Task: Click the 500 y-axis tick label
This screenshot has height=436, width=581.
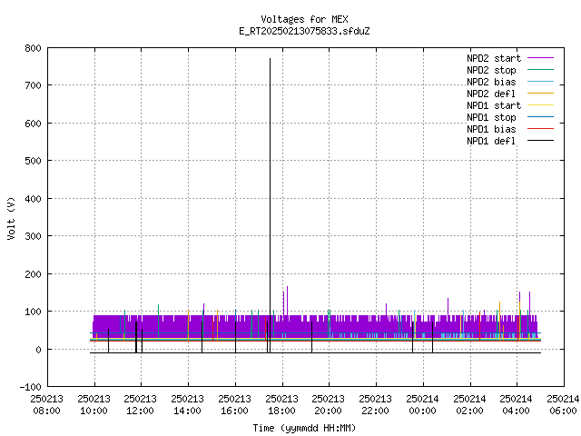Action: (33, 161)
